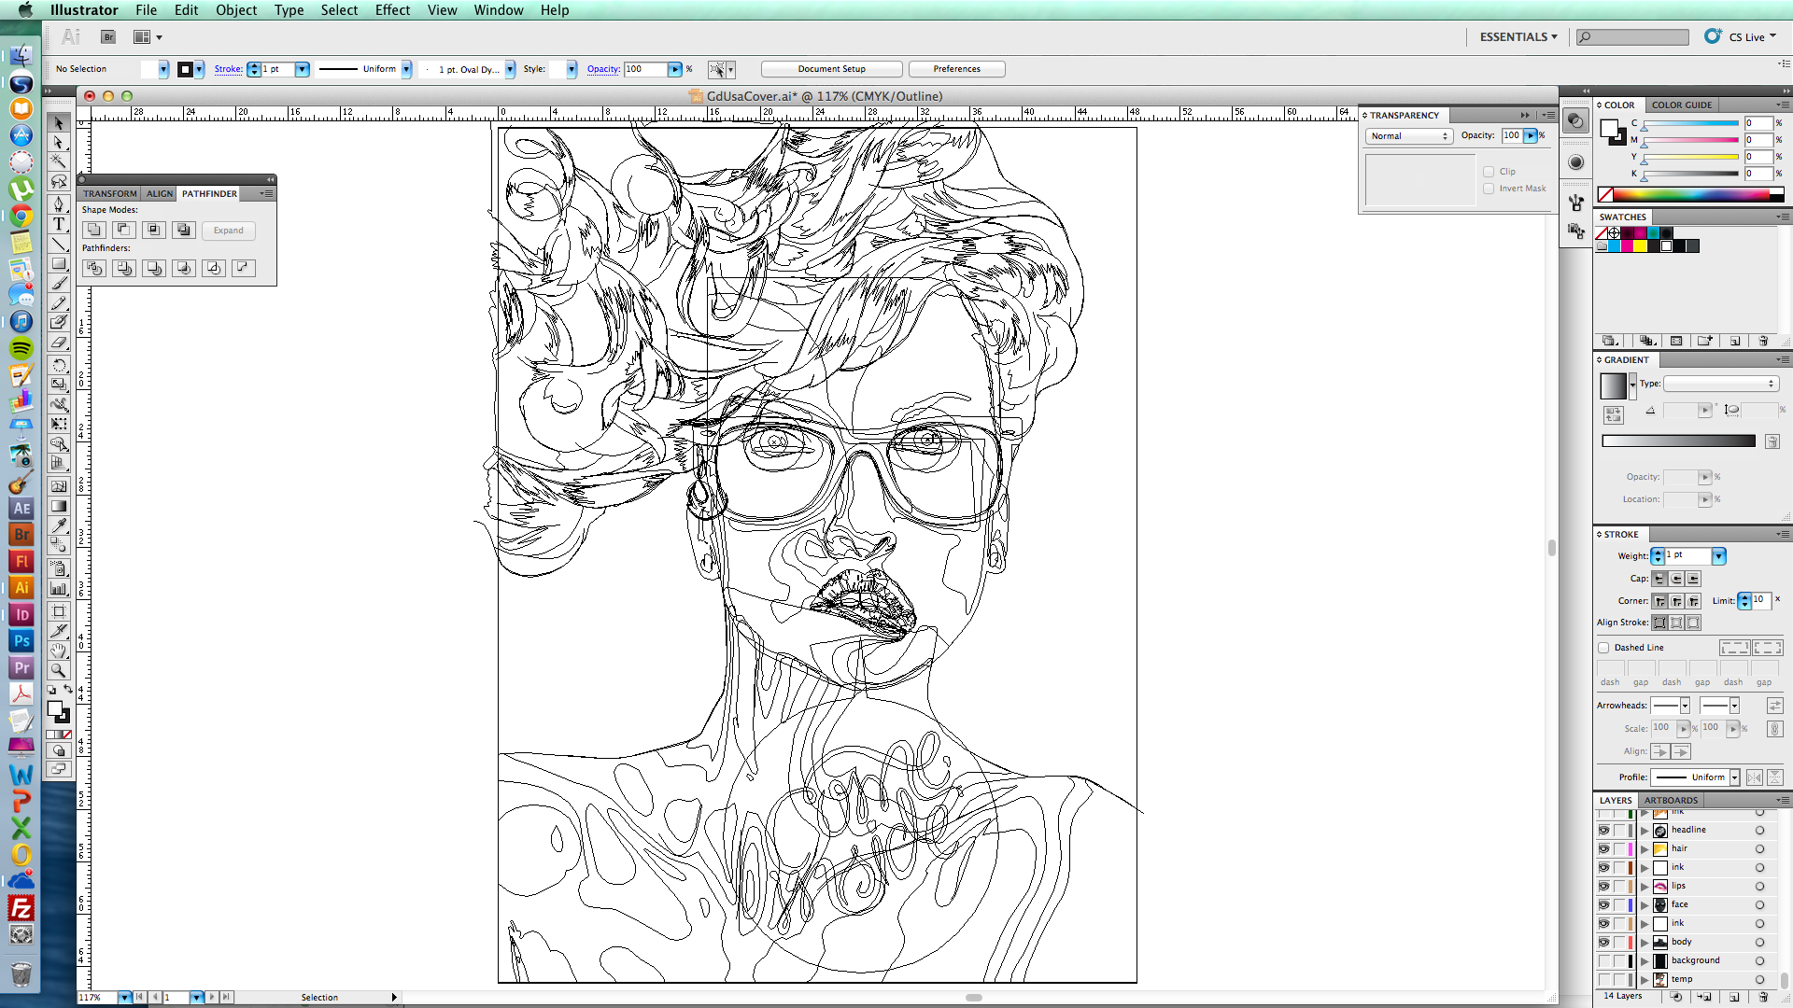This screenshot has width=1793, height=1008.
Task: Open the COLOR GUIDE tab
Action: (x=1682, y=105)
